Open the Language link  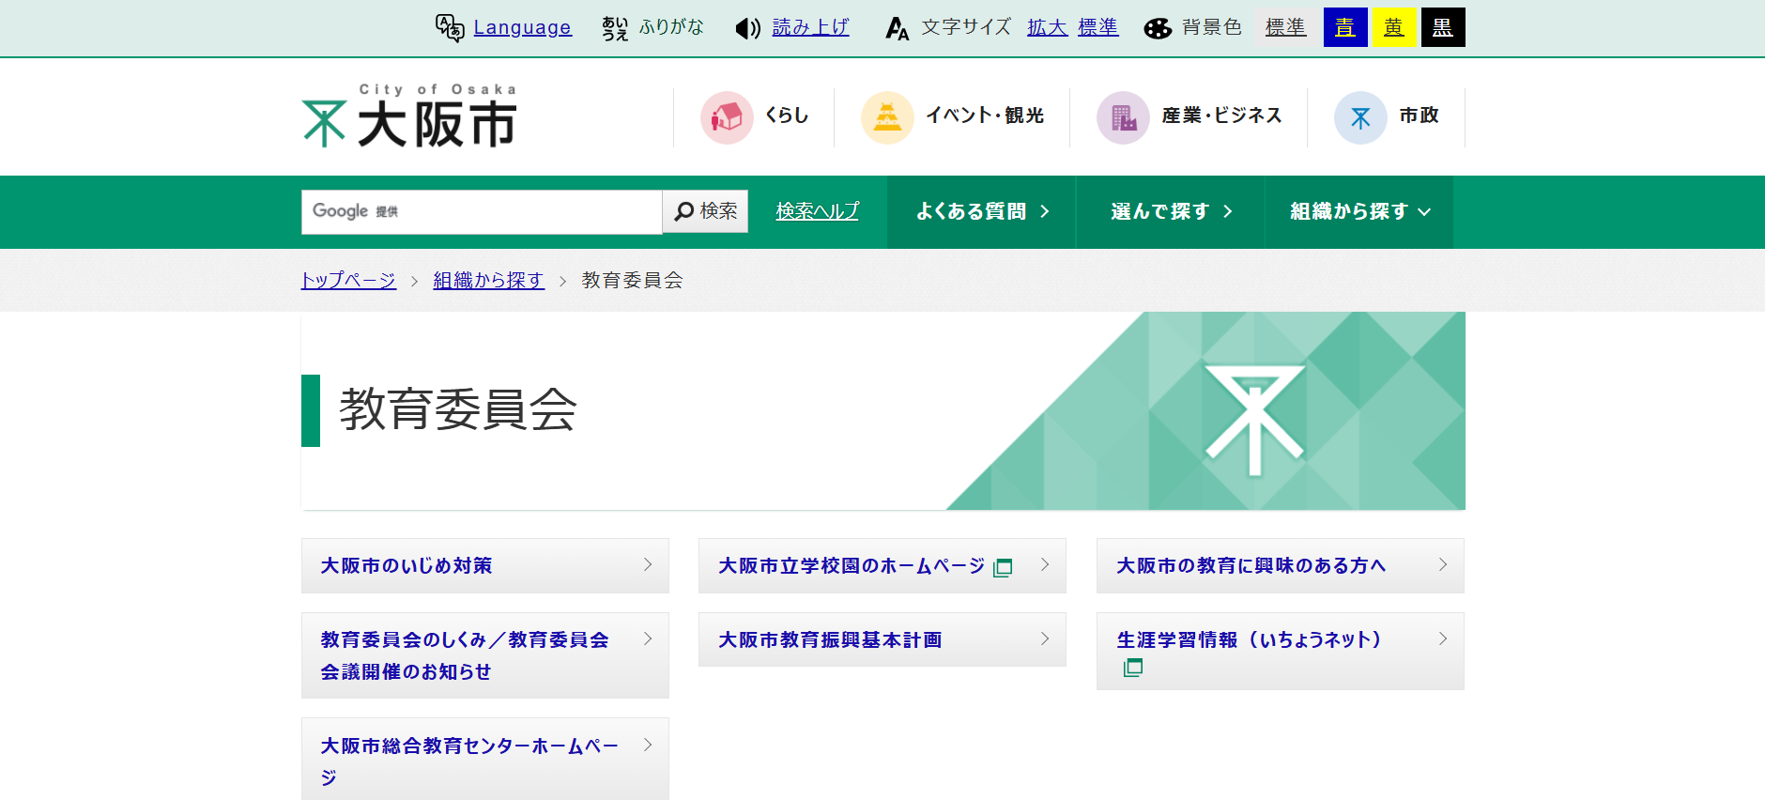pyautogui.click(x=522, y=27)
